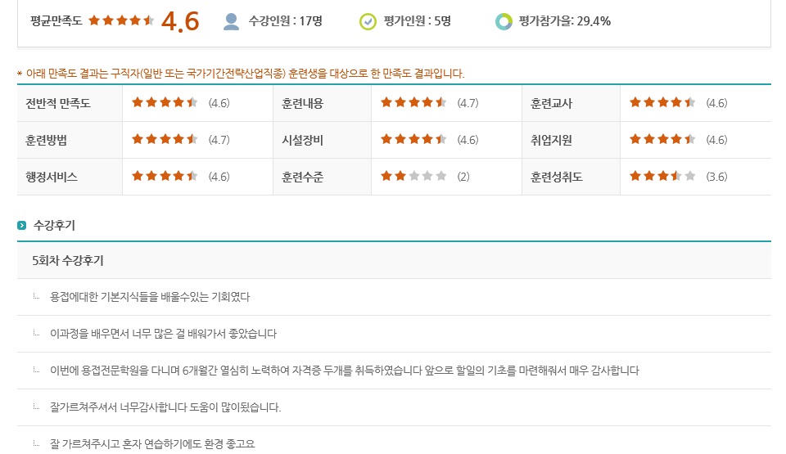Click the 훈련성취도 star rating
The image size is (786, 454).
[x=662, y=176]
